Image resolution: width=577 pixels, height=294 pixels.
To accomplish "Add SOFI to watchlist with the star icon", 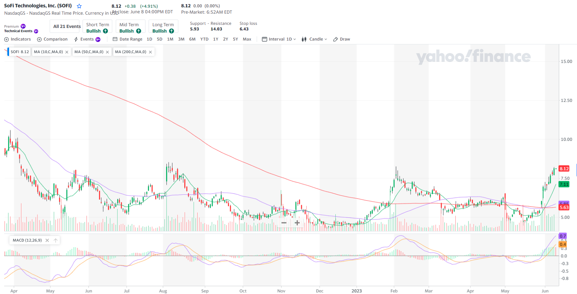I will pos(79,6).
